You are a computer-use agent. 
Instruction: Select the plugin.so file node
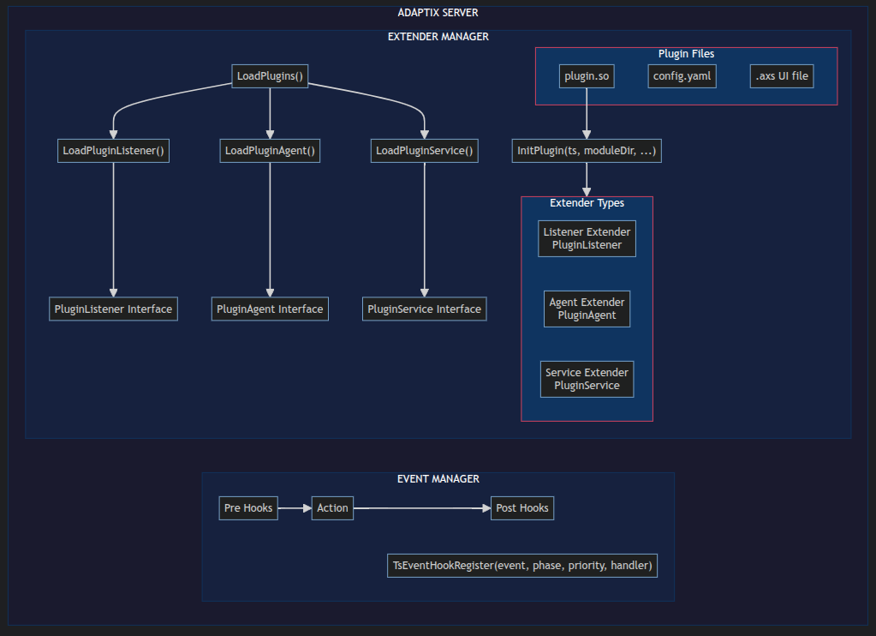pyautogui.click(x=587, y=76)
